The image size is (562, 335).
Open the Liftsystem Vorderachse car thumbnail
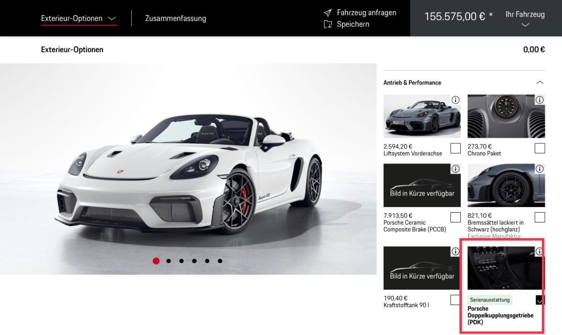coord(422,116)
